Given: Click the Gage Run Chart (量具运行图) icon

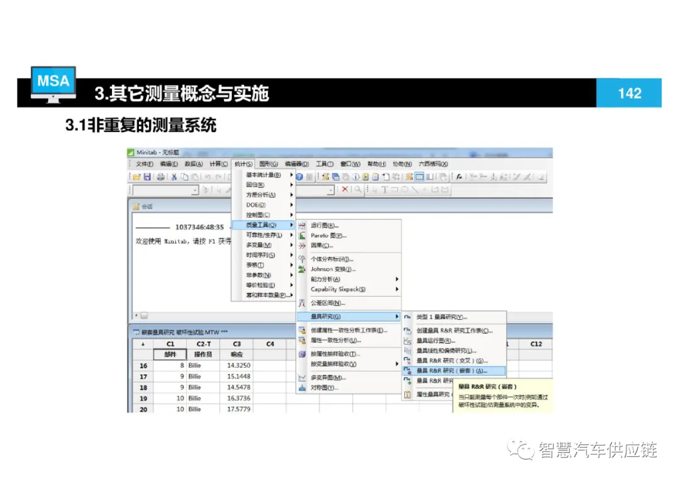Looking at the screenshot, I should 407,341.
